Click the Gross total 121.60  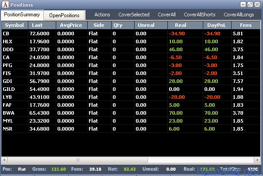pos(58,169)
